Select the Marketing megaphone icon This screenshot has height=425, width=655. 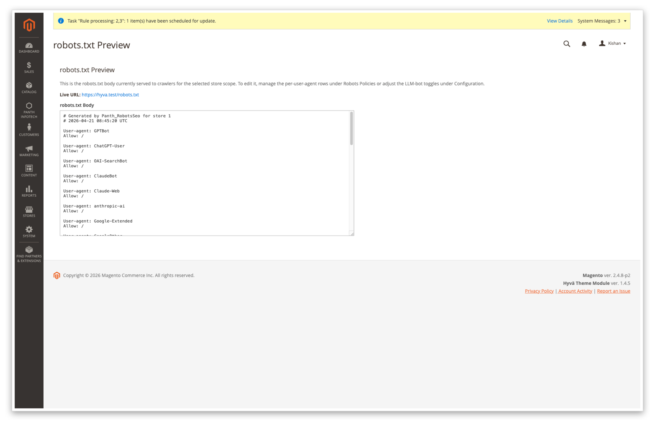29,150
